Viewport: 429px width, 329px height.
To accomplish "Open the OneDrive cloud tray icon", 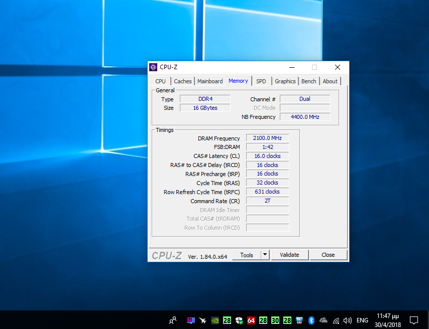I will 324,320.
